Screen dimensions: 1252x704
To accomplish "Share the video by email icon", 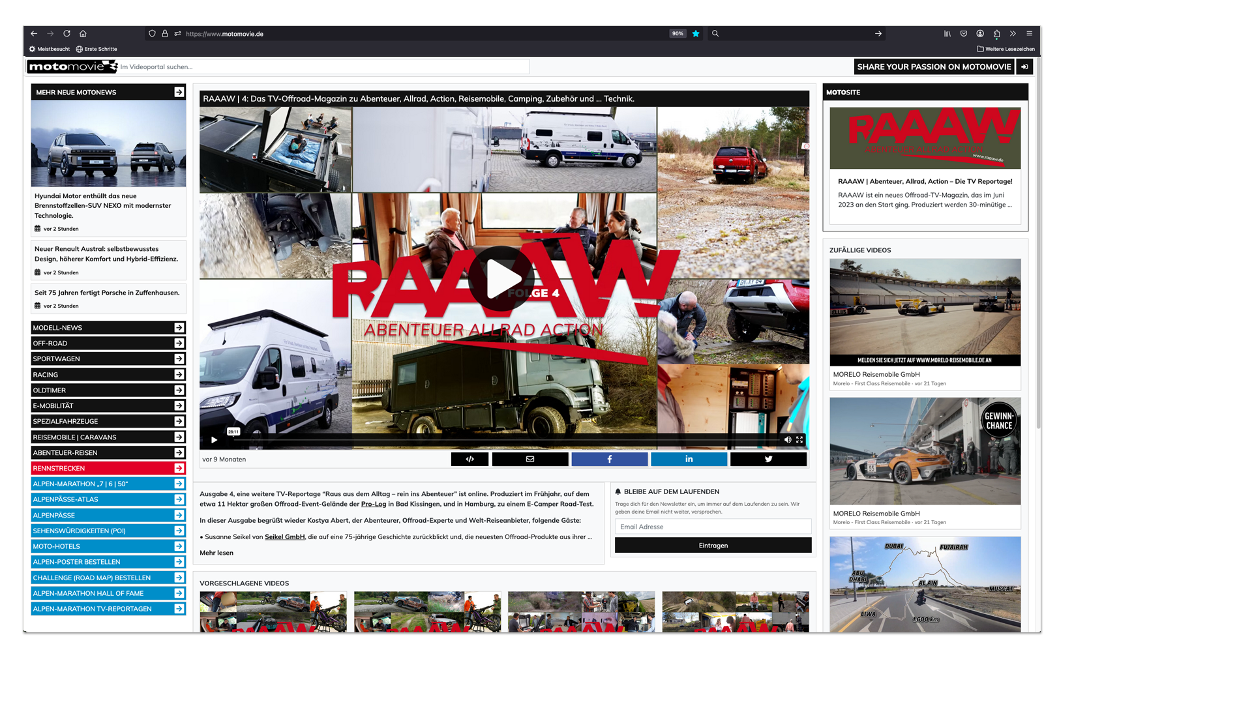I will point(530,460).
